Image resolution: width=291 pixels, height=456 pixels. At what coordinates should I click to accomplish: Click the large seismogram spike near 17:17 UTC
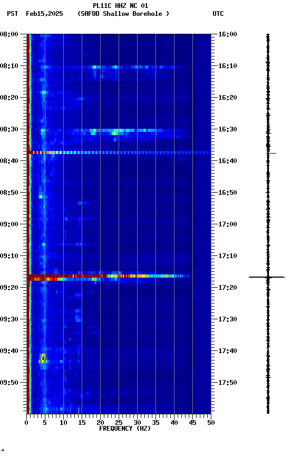point(267,277)
